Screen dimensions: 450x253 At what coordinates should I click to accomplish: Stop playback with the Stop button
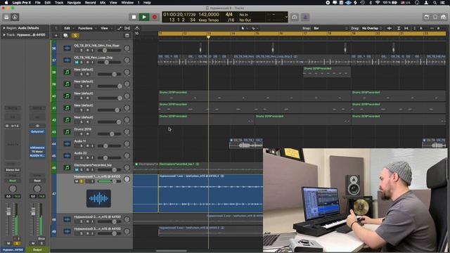tap(134, 17)
